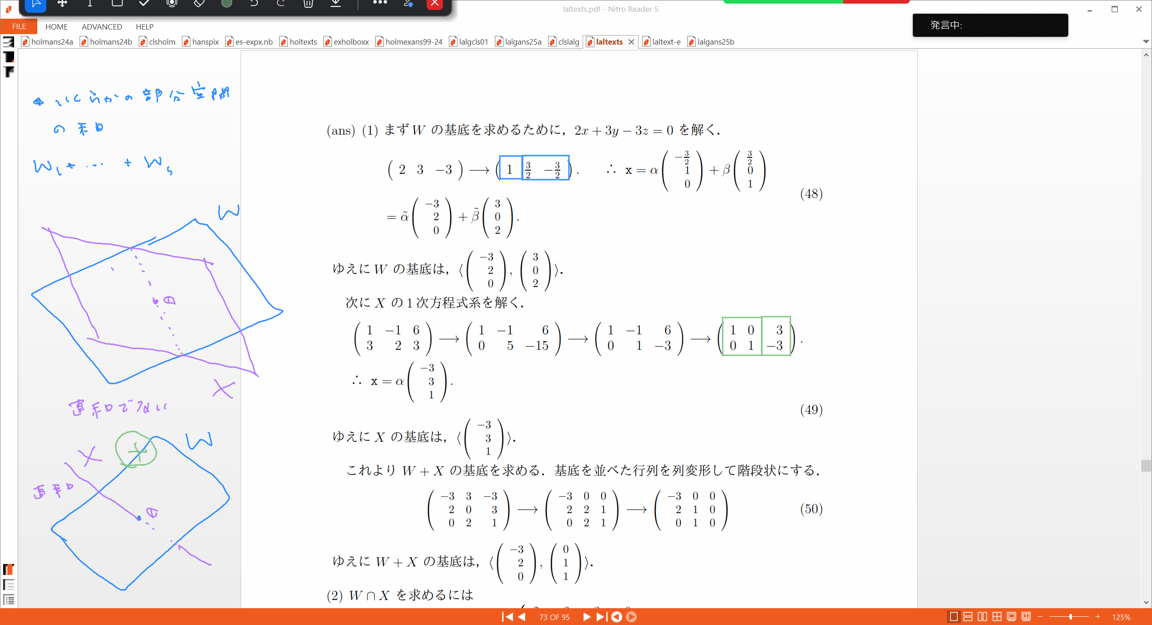1152x625 pixels.
Task: Switch to the hanspix document tab
Action: click(201, 42)
